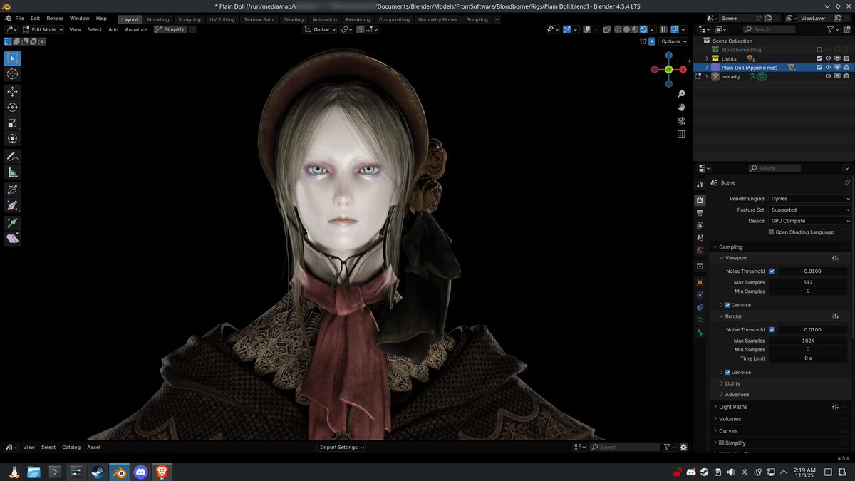Open Render Engine Cycles dropdown
The image size is (855, 481).
pos(810,199)
